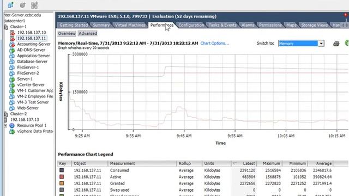
Task: Click the Cluster-2 icon in tree
Action: pos(6,114)
